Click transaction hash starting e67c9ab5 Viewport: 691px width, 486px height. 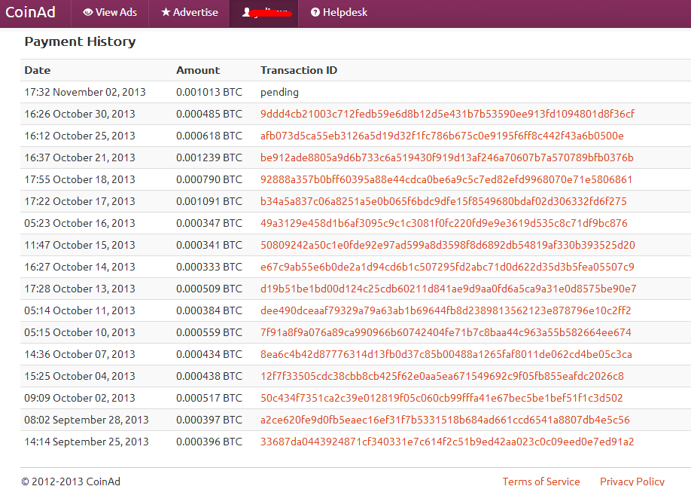(447, 267)
